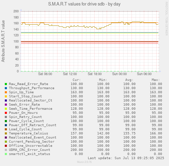Click the Load_Cycle_Count legend swatch

[6, 129]
